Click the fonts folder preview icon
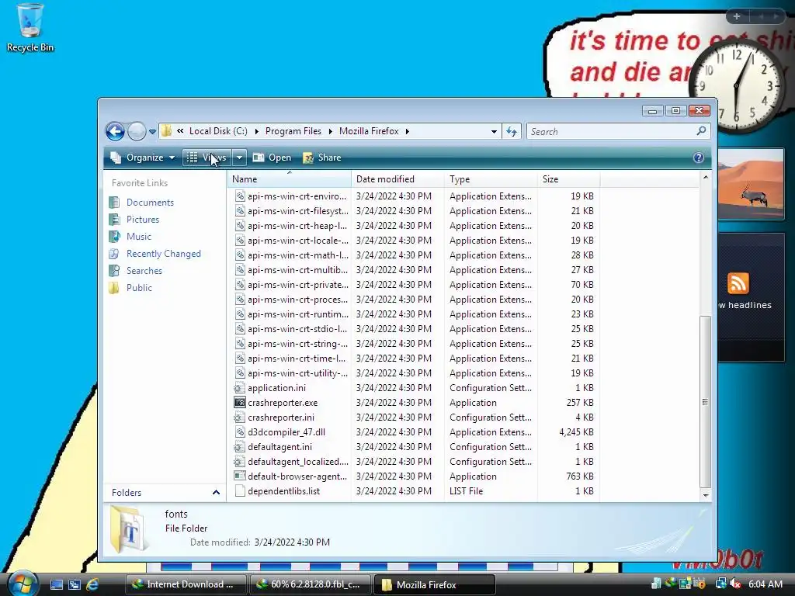Viewport: 795px width, 596px height. [130, 529]
